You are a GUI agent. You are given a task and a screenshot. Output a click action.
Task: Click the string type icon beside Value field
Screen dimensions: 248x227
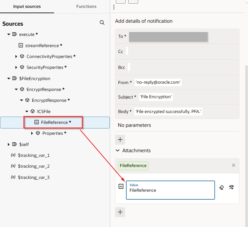point(121,186)
